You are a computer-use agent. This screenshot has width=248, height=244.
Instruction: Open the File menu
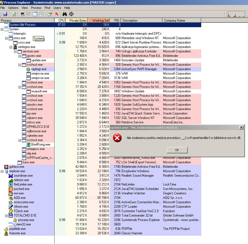(2, 8)
